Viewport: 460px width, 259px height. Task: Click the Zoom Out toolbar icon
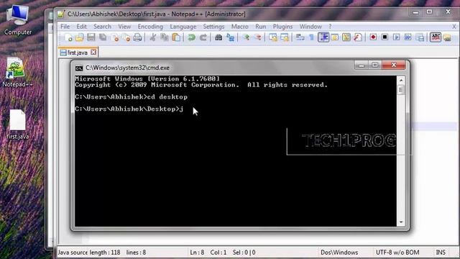(x=258, y=37)
